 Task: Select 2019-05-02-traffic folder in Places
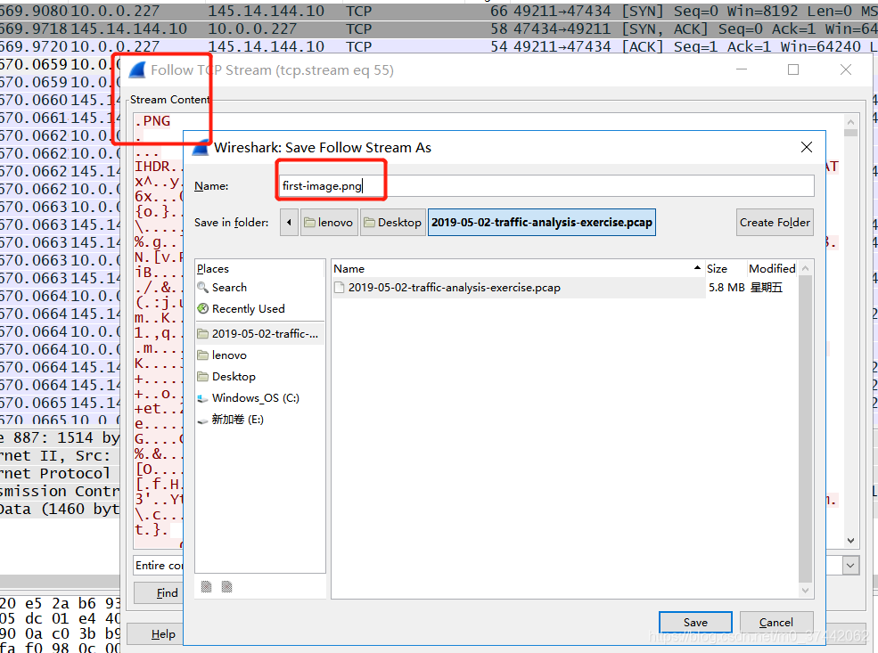click(x=259, y=333)
